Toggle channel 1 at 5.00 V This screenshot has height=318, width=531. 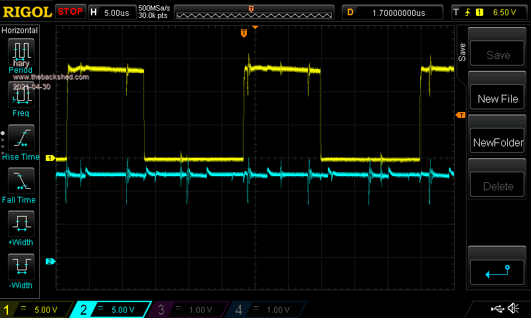pos(35,309)
